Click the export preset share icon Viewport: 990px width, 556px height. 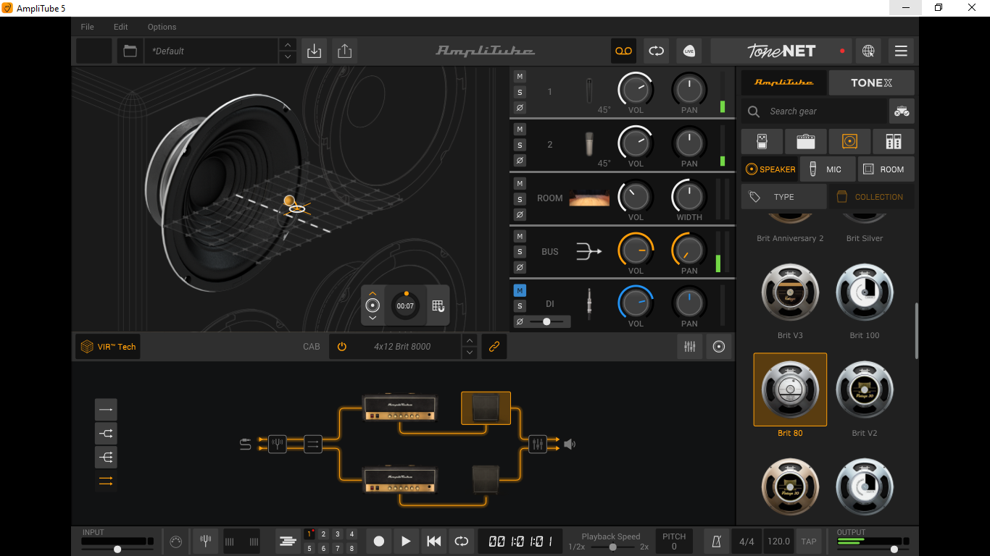[x=345, y=51]
